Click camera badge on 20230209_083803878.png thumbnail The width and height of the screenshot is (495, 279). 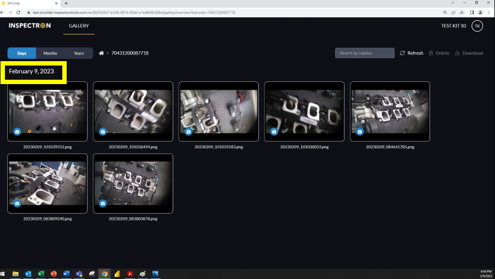[103, 204]
